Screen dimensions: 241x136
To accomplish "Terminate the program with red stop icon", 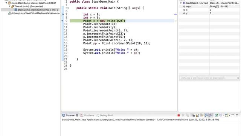I will (178, 115).
